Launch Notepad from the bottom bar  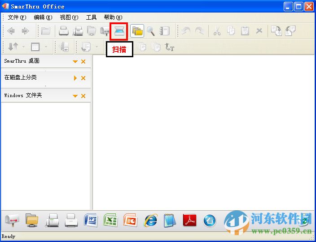[x=170, y=221]
